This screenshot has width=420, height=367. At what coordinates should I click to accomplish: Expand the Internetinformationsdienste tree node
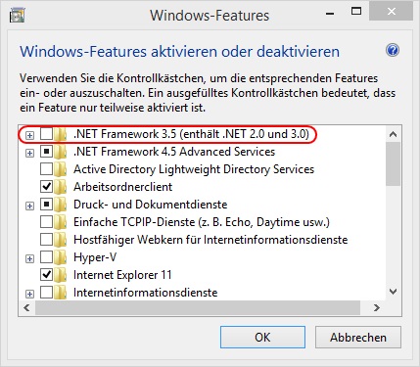(29, 294)
